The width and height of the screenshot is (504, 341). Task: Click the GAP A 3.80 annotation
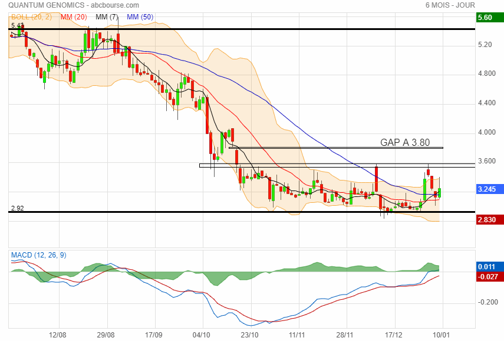(x=405, y=142)
